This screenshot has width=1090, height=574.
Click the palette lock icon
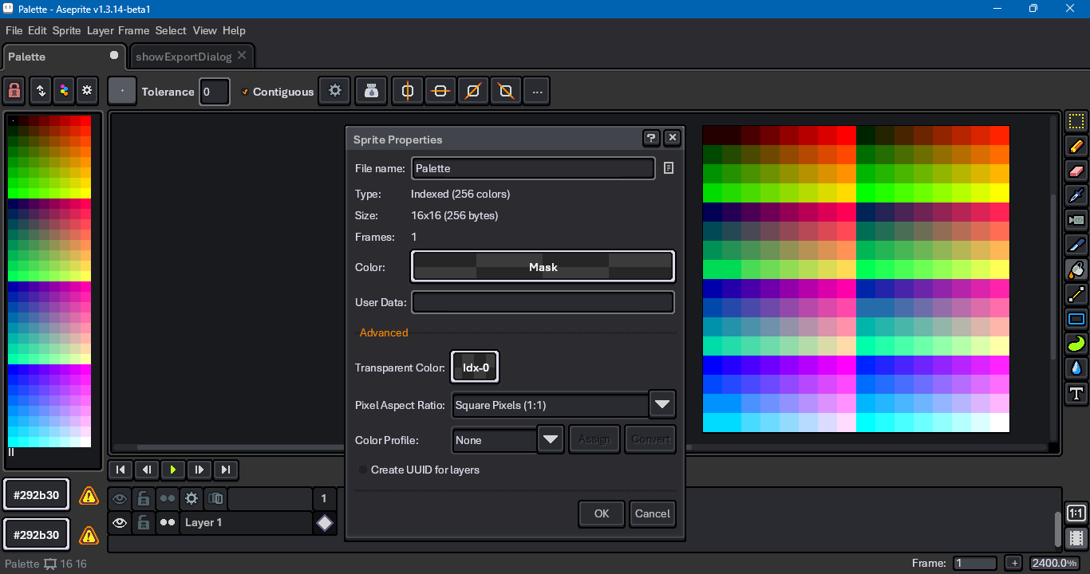[14, 92]
